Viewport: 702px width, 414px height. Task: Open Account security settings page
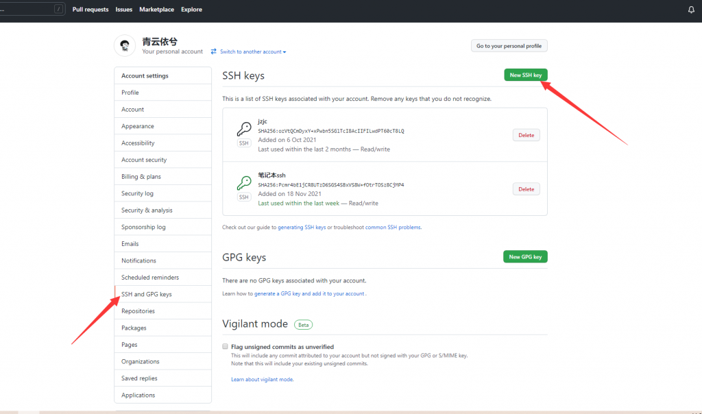point(144,160)
